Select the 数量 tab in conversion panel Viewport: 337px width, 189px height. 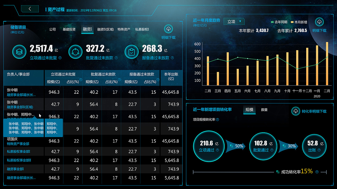point(264,110)
